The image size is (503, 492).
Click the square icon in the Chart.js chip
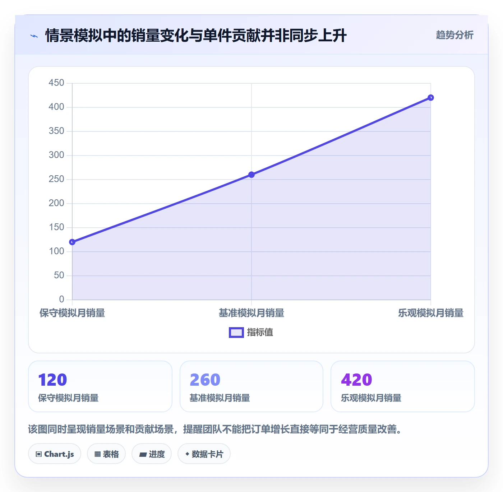[x=39, y=454]
